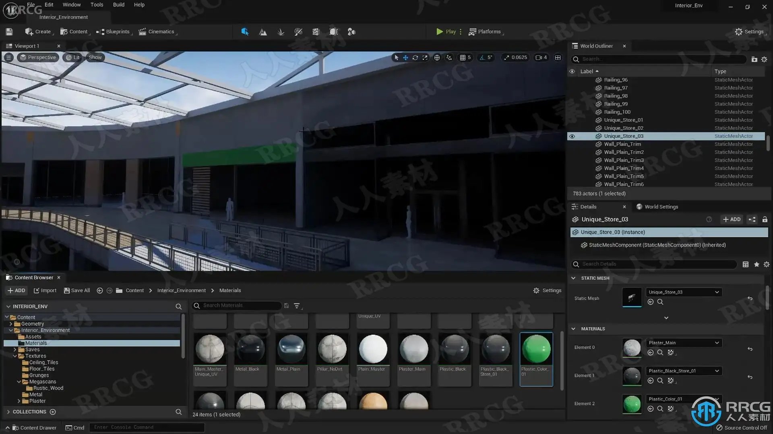Switch to Landscape mode icon
Image resolution: width=773 pixels, height=434 pixels.
point(263,32)
